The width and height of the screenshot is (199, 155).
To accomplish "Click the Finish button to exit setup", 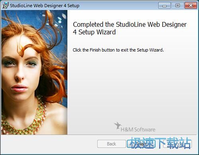I will coord(141,144).
